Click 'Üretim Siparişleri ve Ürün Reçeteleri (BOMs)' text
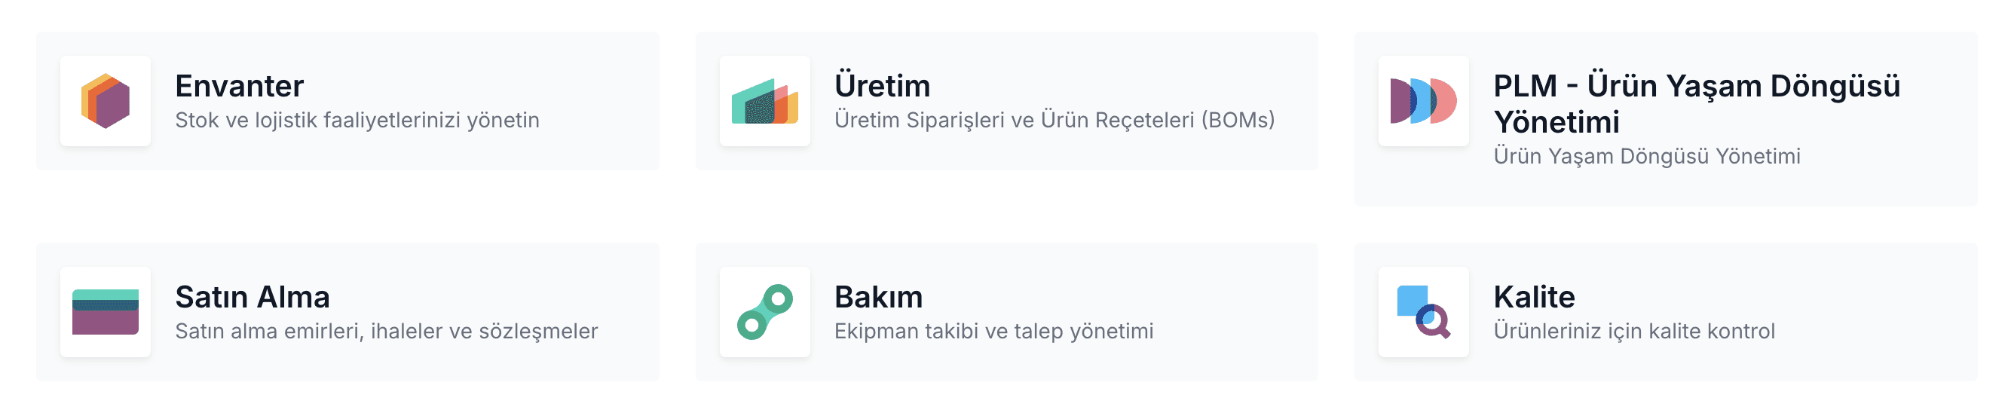 coord(1055,120)
